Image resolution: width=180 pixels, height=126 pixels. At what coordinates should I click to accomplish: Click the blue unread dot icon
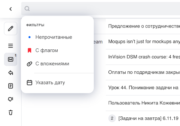tap(30, 37)
